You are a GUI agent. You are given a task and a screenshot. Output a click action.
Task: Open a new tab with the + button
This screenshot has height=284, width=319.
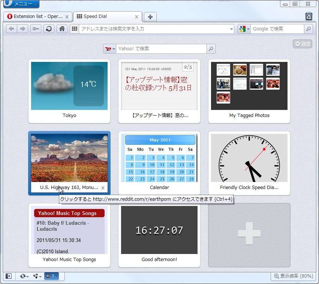coord(150,17)
